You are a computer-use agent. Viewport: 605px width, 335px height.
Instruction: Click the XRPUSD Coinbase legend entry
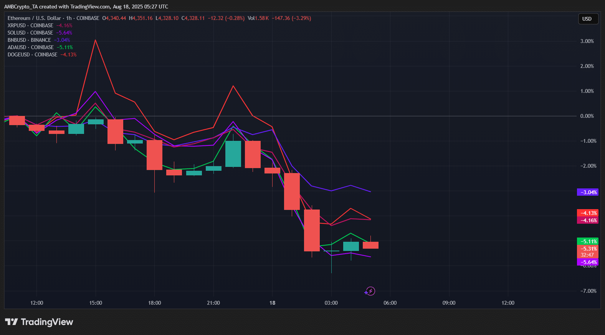point(30,25)
